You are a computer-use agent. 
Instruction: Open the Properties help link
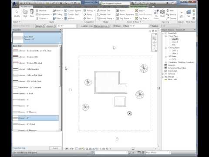[19, 148]
